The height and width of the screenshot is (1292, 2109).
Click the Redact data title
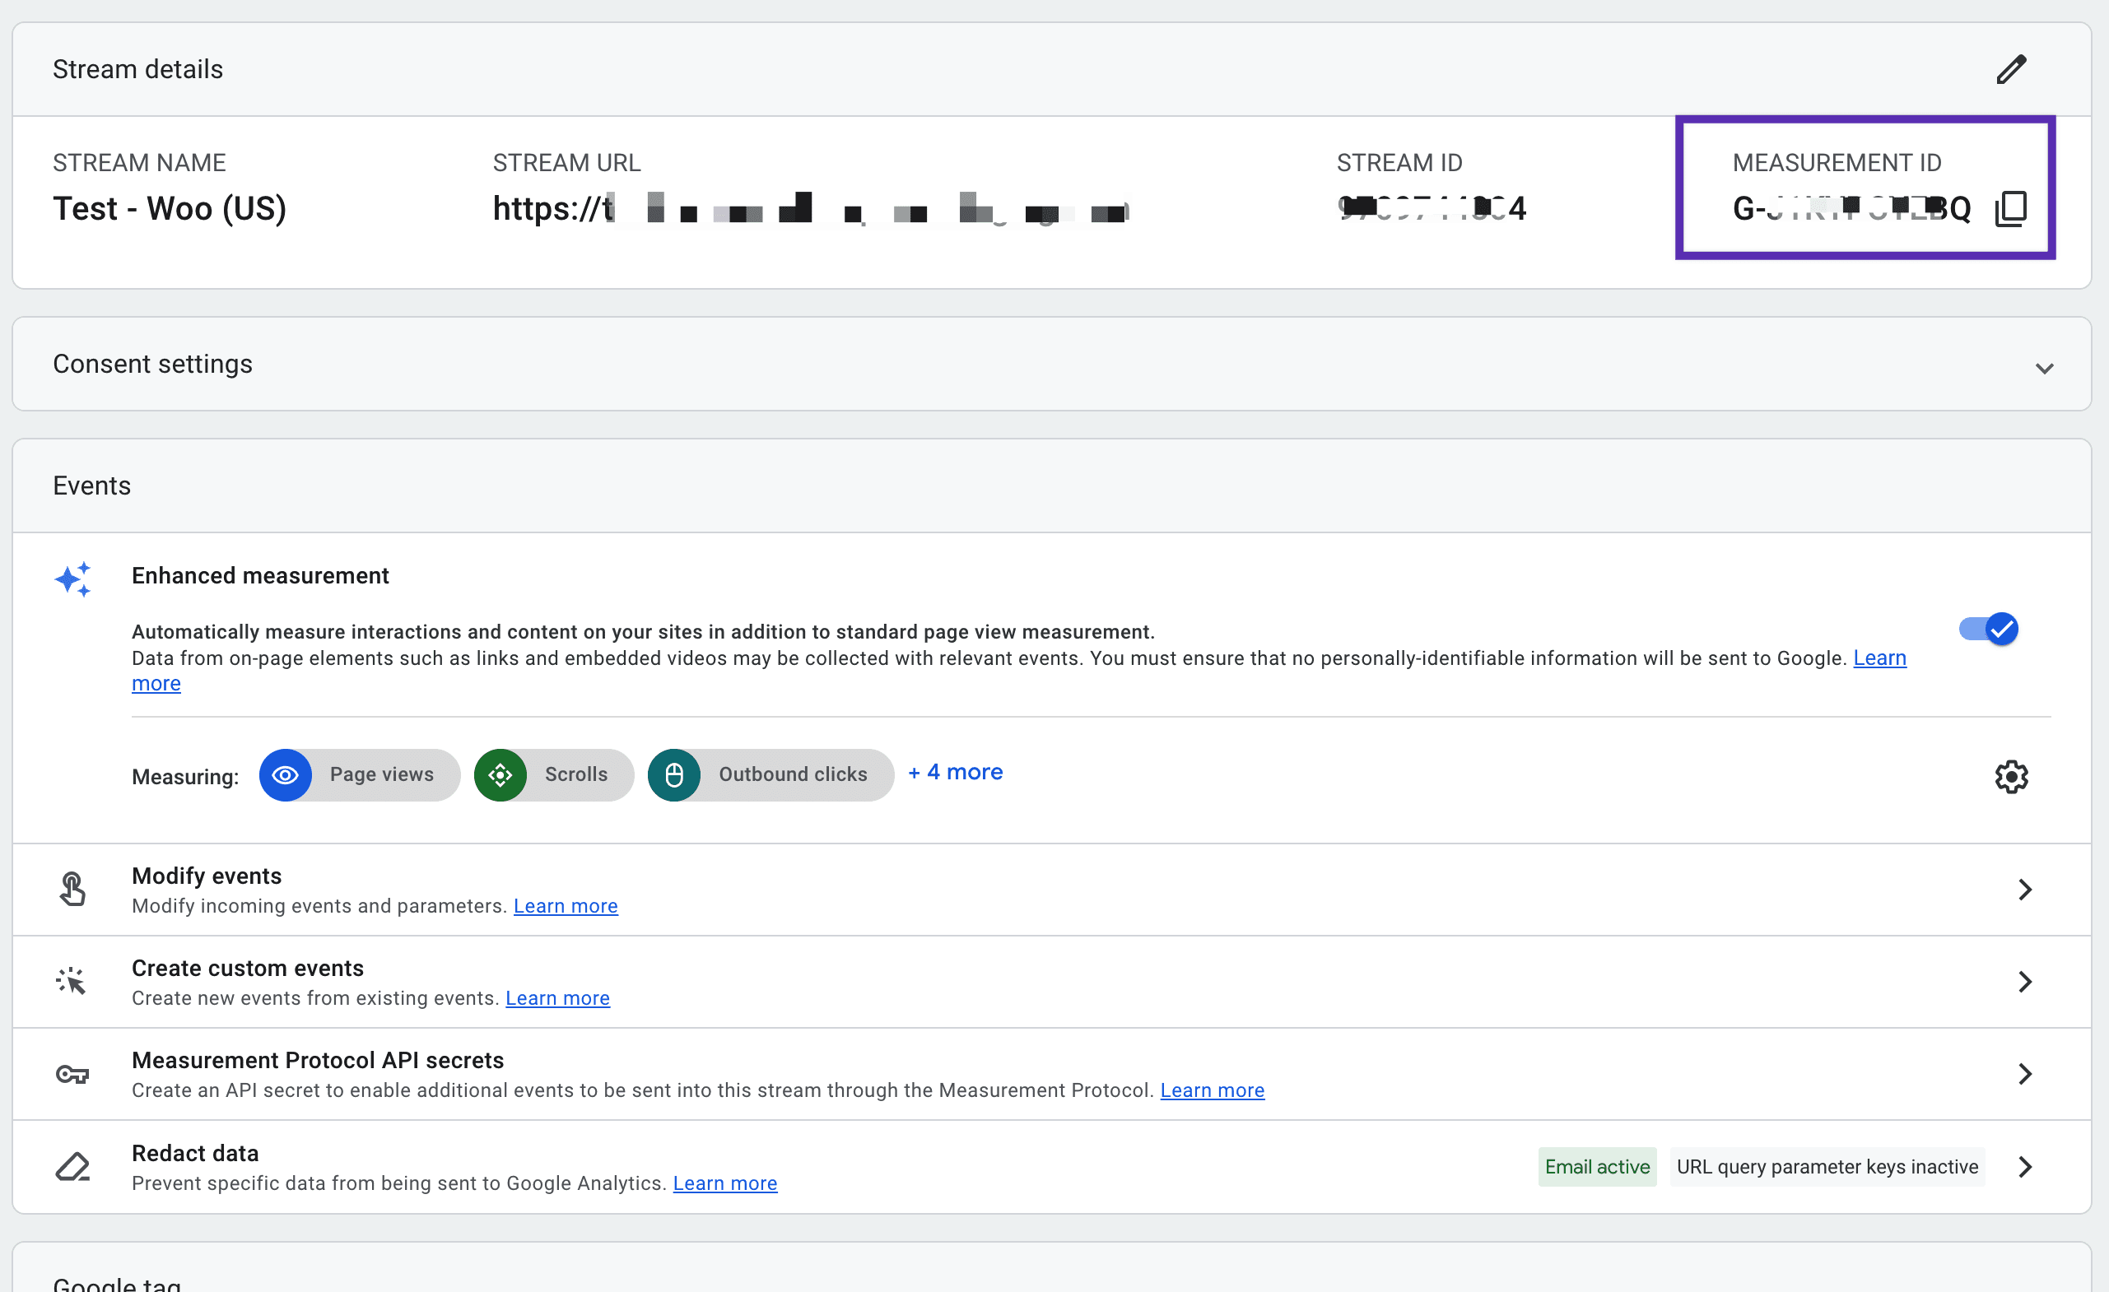click(195, 1153)
